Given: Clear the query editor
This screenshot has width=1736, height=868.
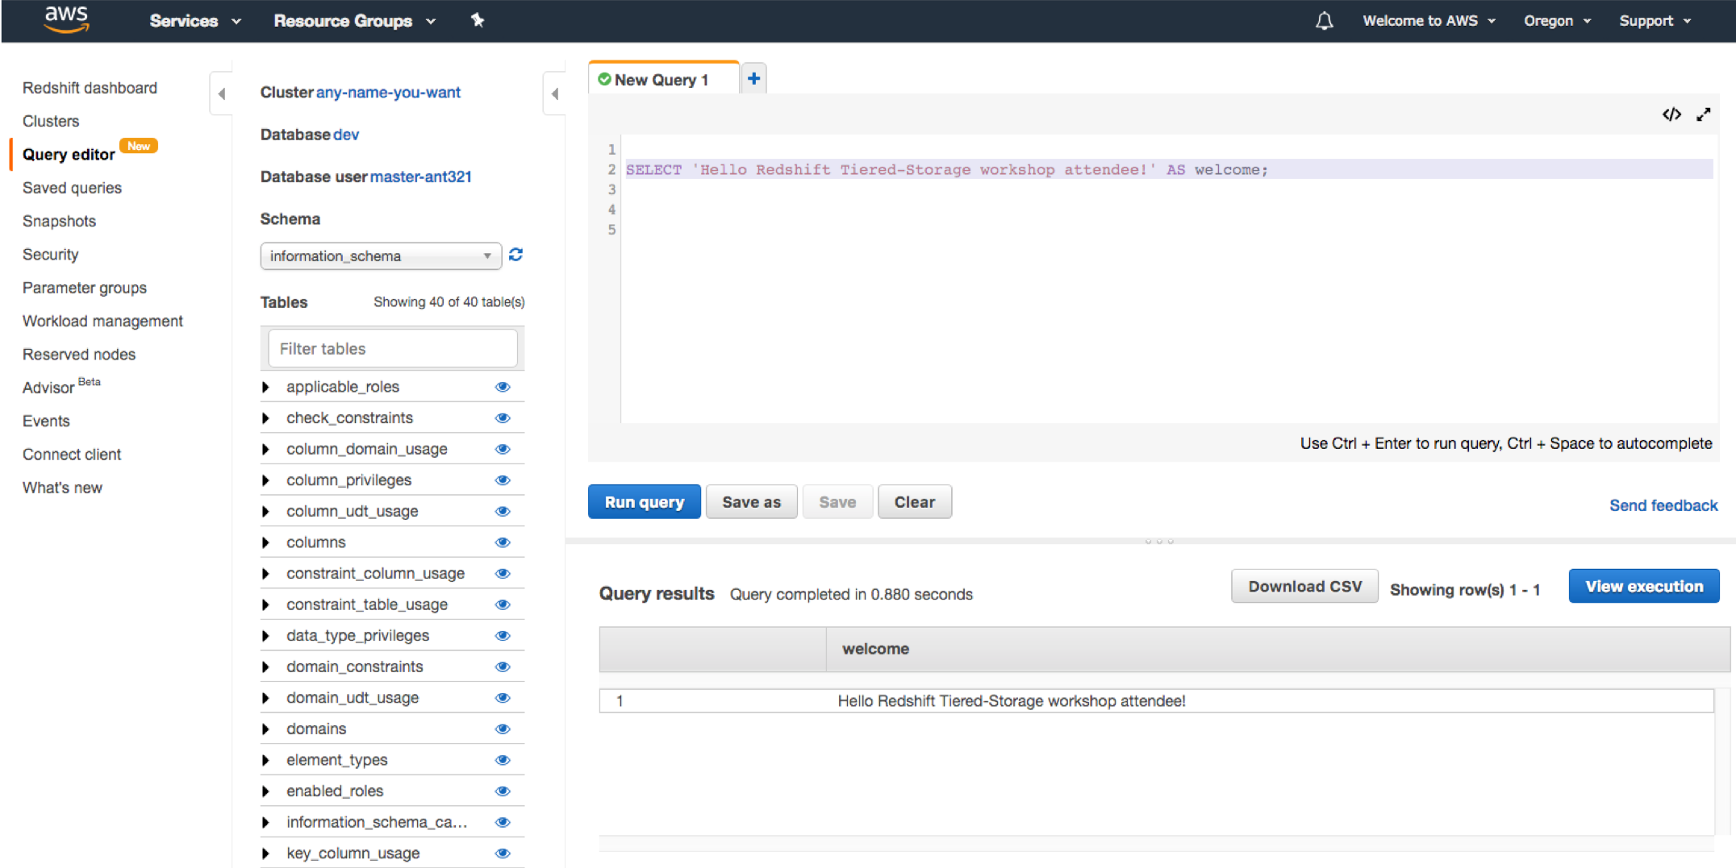Looking at the screenshot, I should pyautogui.click(x=914, y=502).
